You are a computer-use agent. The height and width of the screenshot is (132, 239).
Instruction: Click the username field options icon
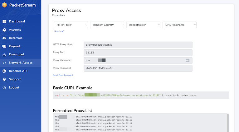tap(188, 60)
